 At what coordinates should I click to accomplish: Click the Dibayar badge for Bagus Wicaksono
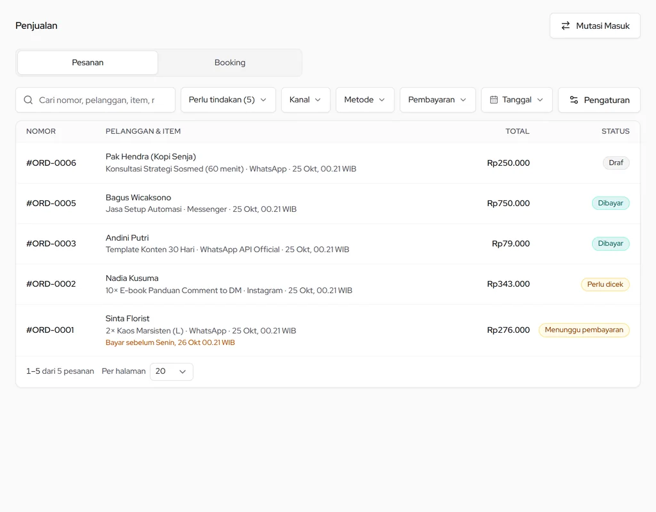(611, 203)
